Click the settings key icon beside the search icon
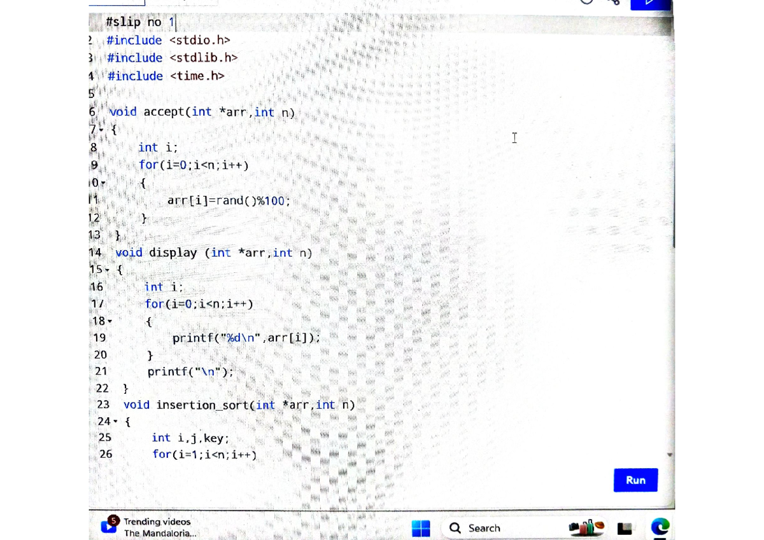 613,3
